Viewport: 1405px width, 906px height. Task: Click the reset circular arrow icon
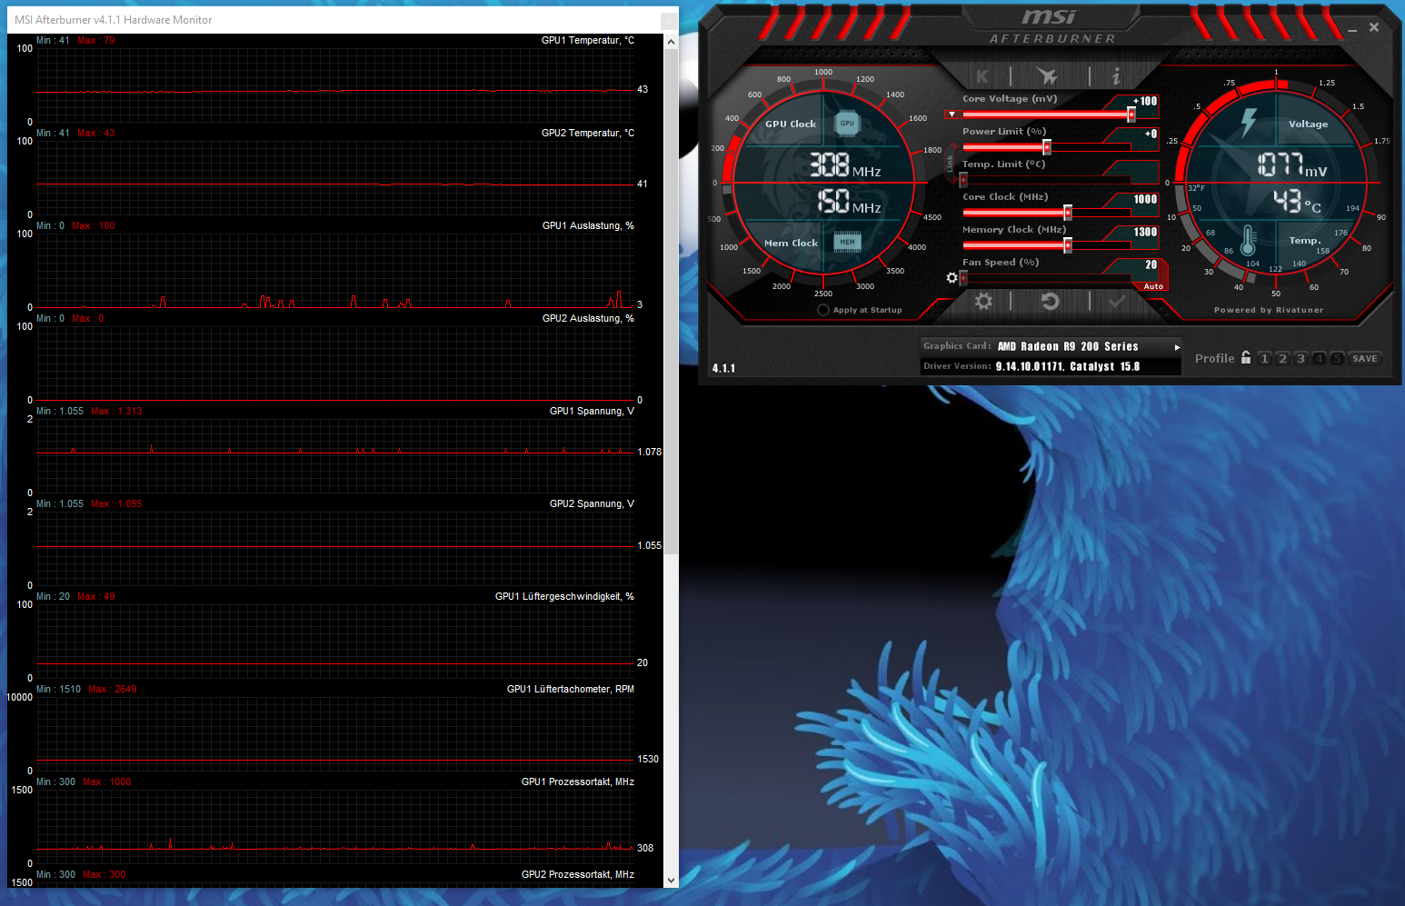(x=1050, y=301)
